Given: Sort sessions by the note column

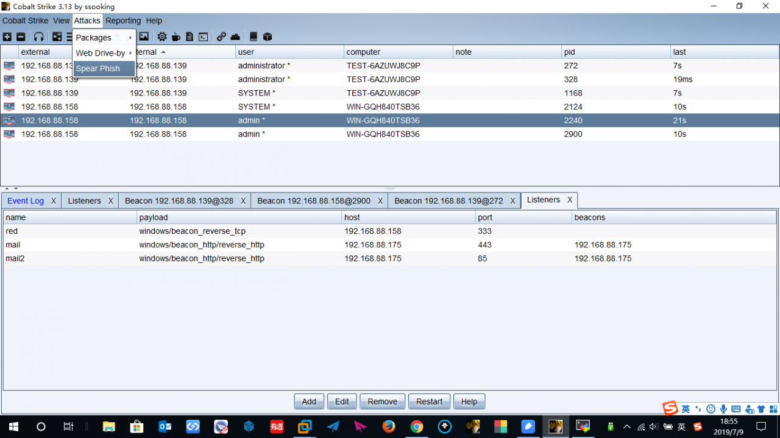Looking at the screenshot, I should (x=508, y=52).
